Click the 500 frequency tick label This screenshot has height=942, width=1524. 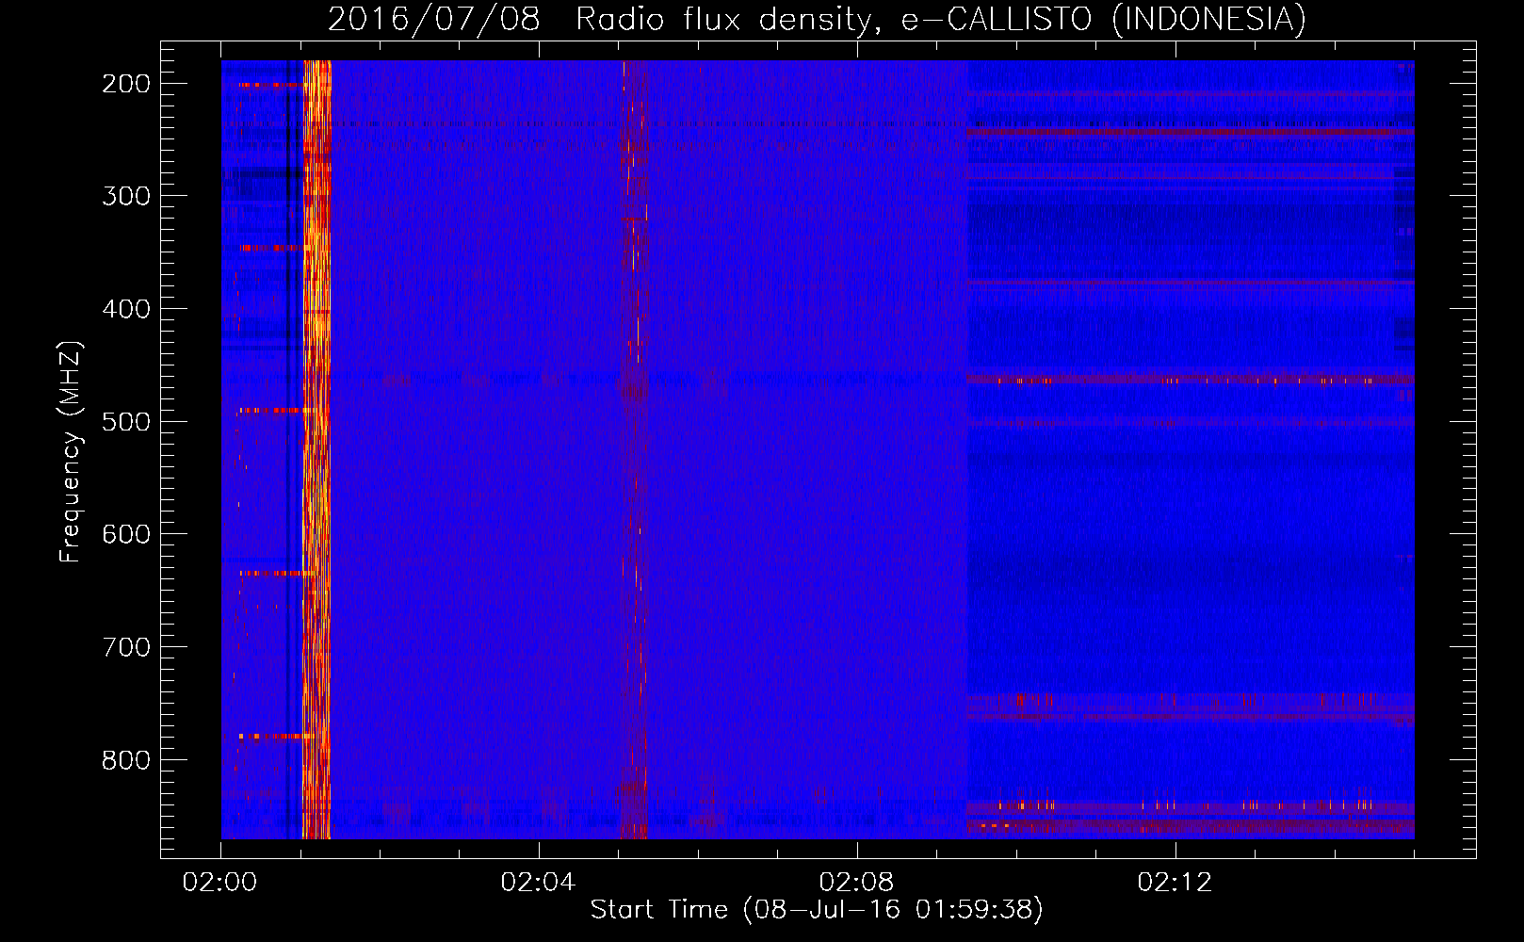[126, 422]
